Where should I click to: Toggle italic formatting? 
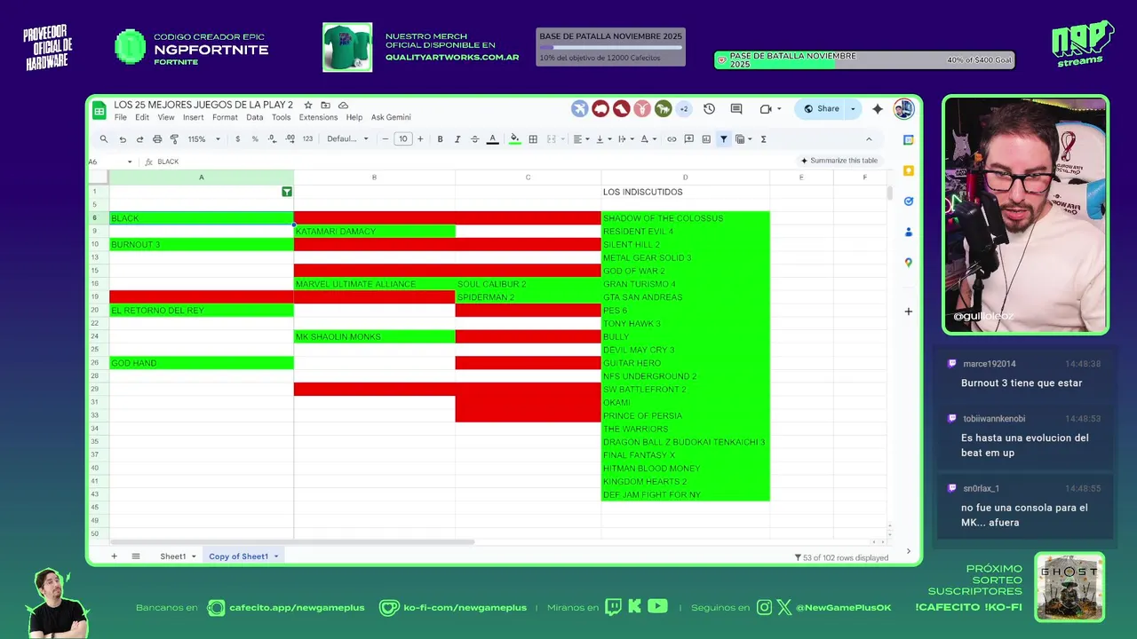point(457,139)
